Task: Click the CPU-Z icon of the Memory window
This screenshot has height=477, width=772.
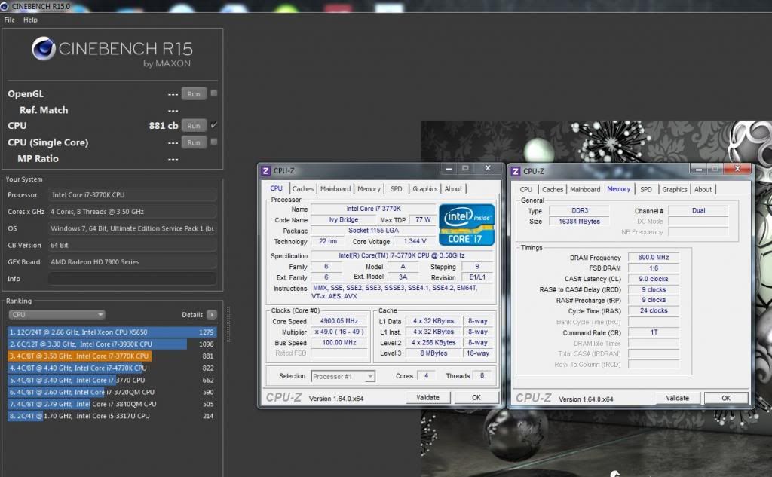Action: tap(516, 171)
